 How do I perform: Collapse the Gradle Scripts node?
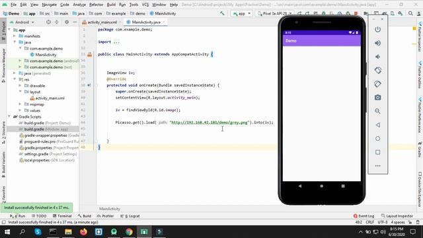click(9, 117)
